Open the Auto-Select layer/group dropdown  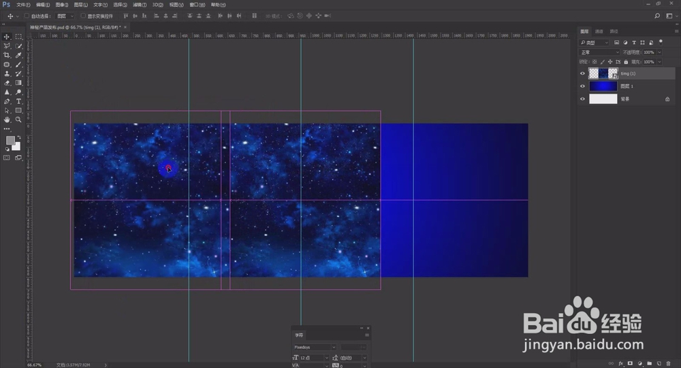click(x=65, y=16)
